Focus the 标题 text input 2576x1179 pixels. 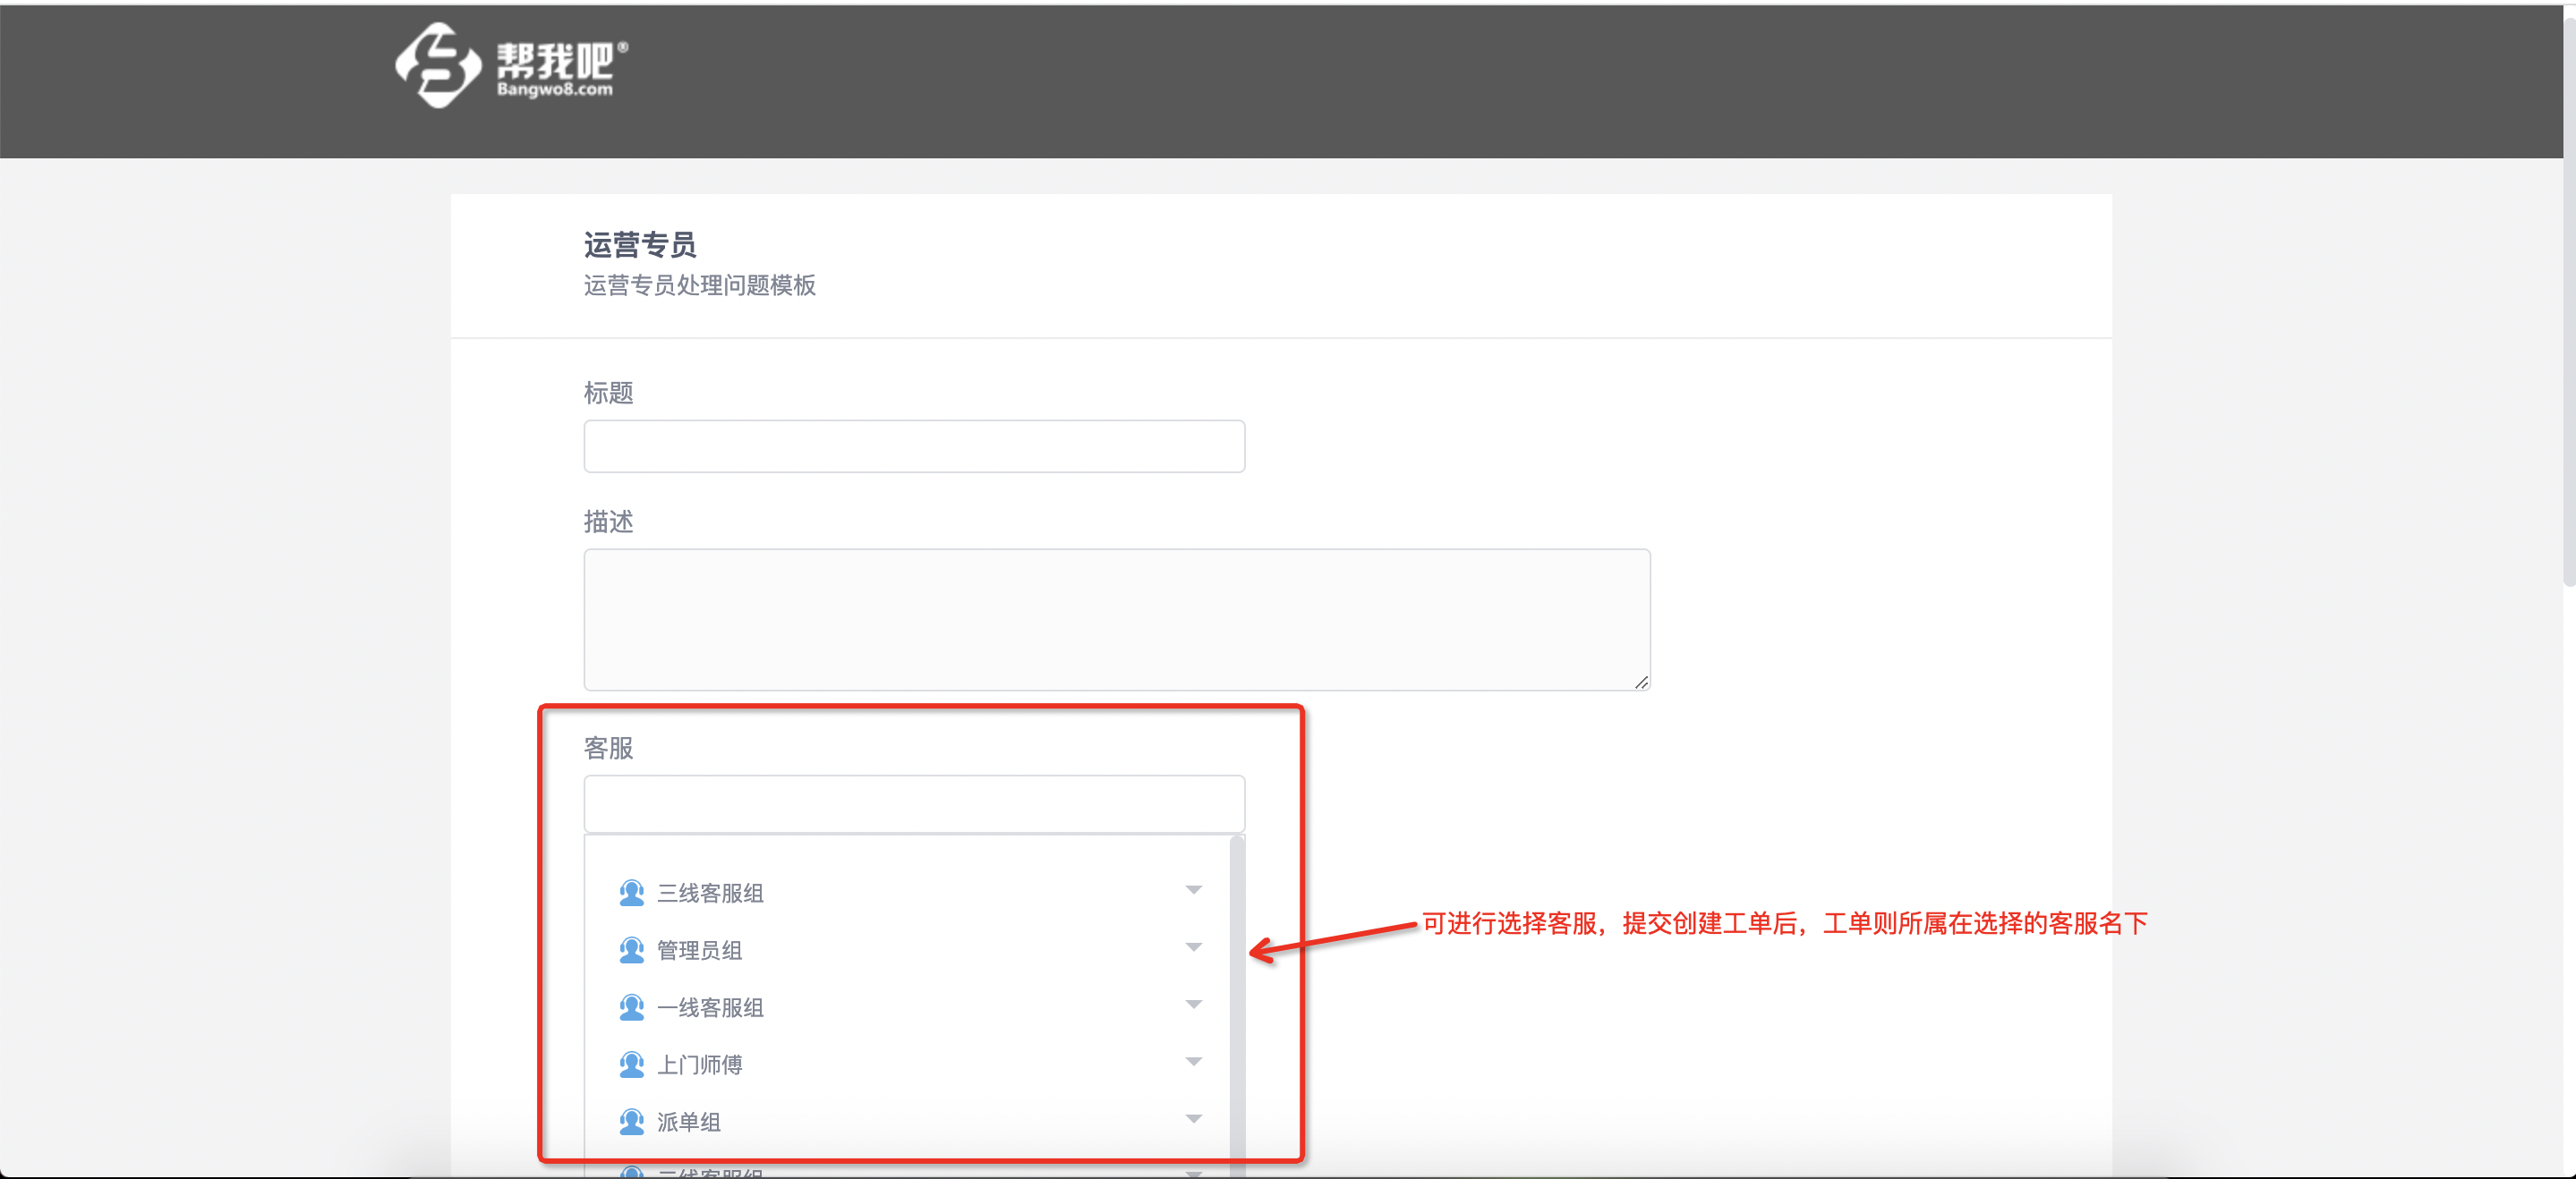(x=914, y=445)
